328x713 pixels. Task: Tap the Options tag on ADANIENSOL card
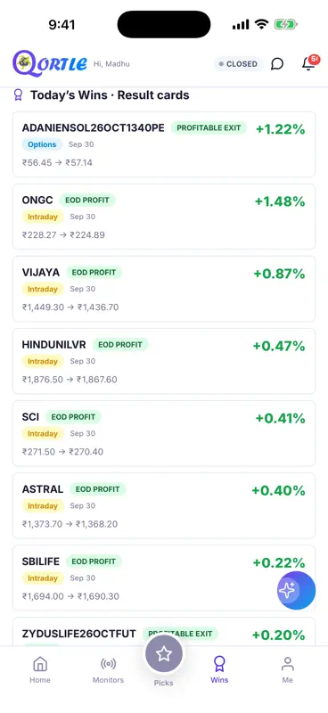pos(42,144)
